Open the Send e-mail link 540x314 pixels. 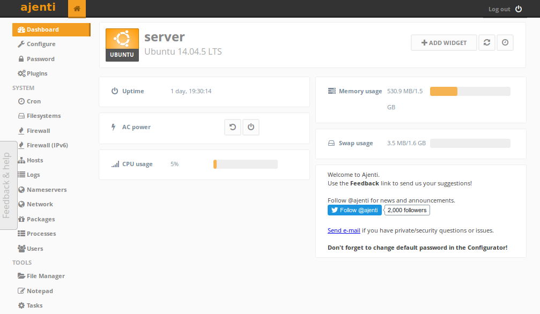tap(344, 230)
